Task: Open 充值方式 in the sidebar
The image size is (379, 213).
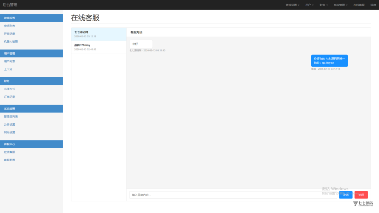Action: click(10, 89)
